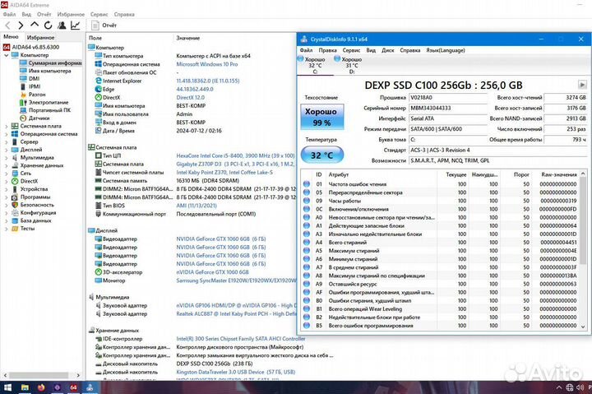Image resolution: width=592 pixels, height=394 pixels.
Task: Refresh the AIDA64 report view
Action: click(x=48, y=25)
